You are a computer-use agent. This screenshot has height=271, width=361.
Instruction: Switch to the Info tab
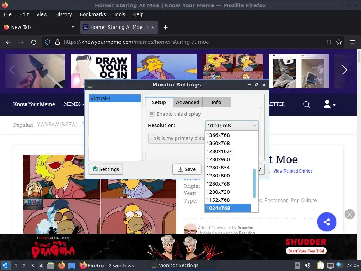point(216,102)
